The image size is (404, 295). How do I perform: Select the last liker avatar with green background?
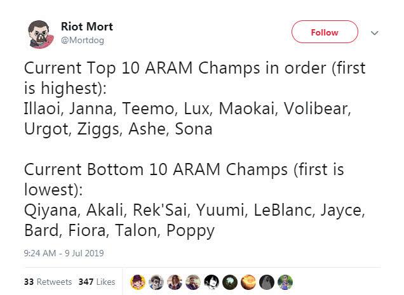285,282
